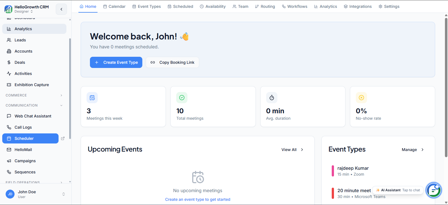Open the Workflows tab
The width and height of the screenshot is (448, 205).
294,6
